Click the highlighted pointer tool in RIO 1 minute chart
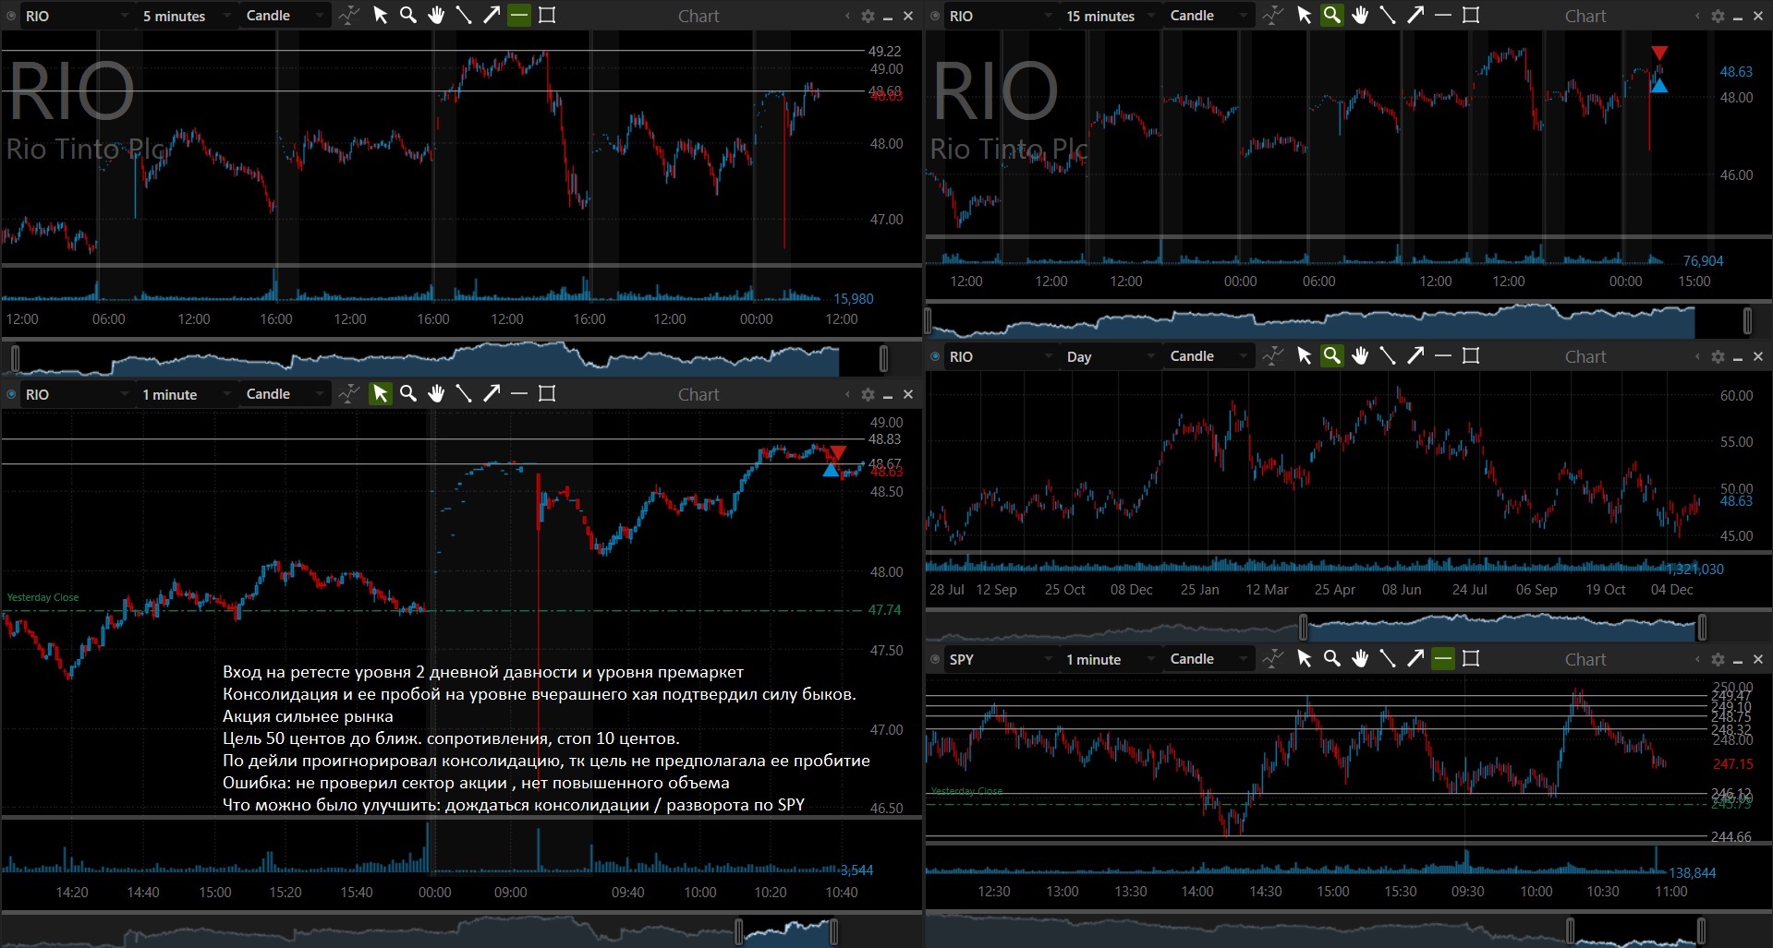1773x948 pixels. click(380, 394)
